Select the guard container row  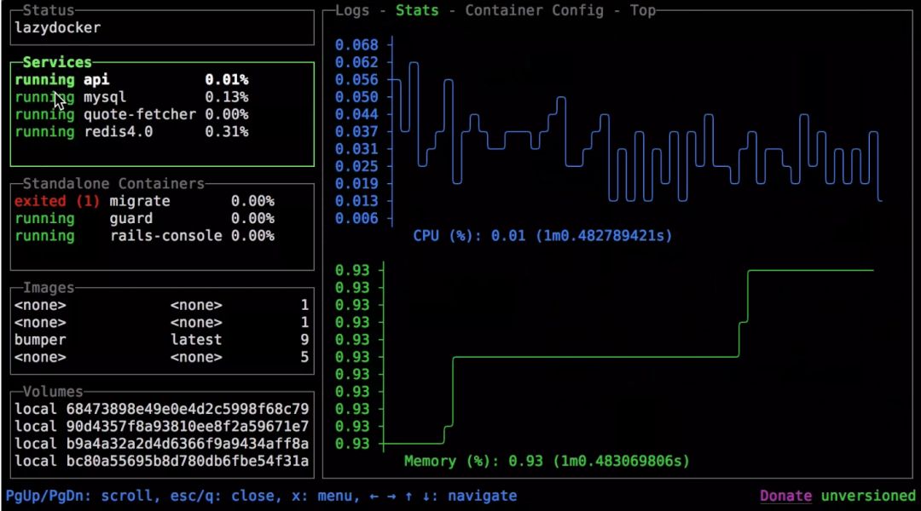tap(162, 219)
